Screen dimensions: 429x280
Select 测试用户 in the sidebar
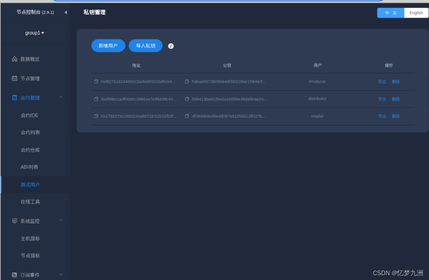tap(30, 185)
